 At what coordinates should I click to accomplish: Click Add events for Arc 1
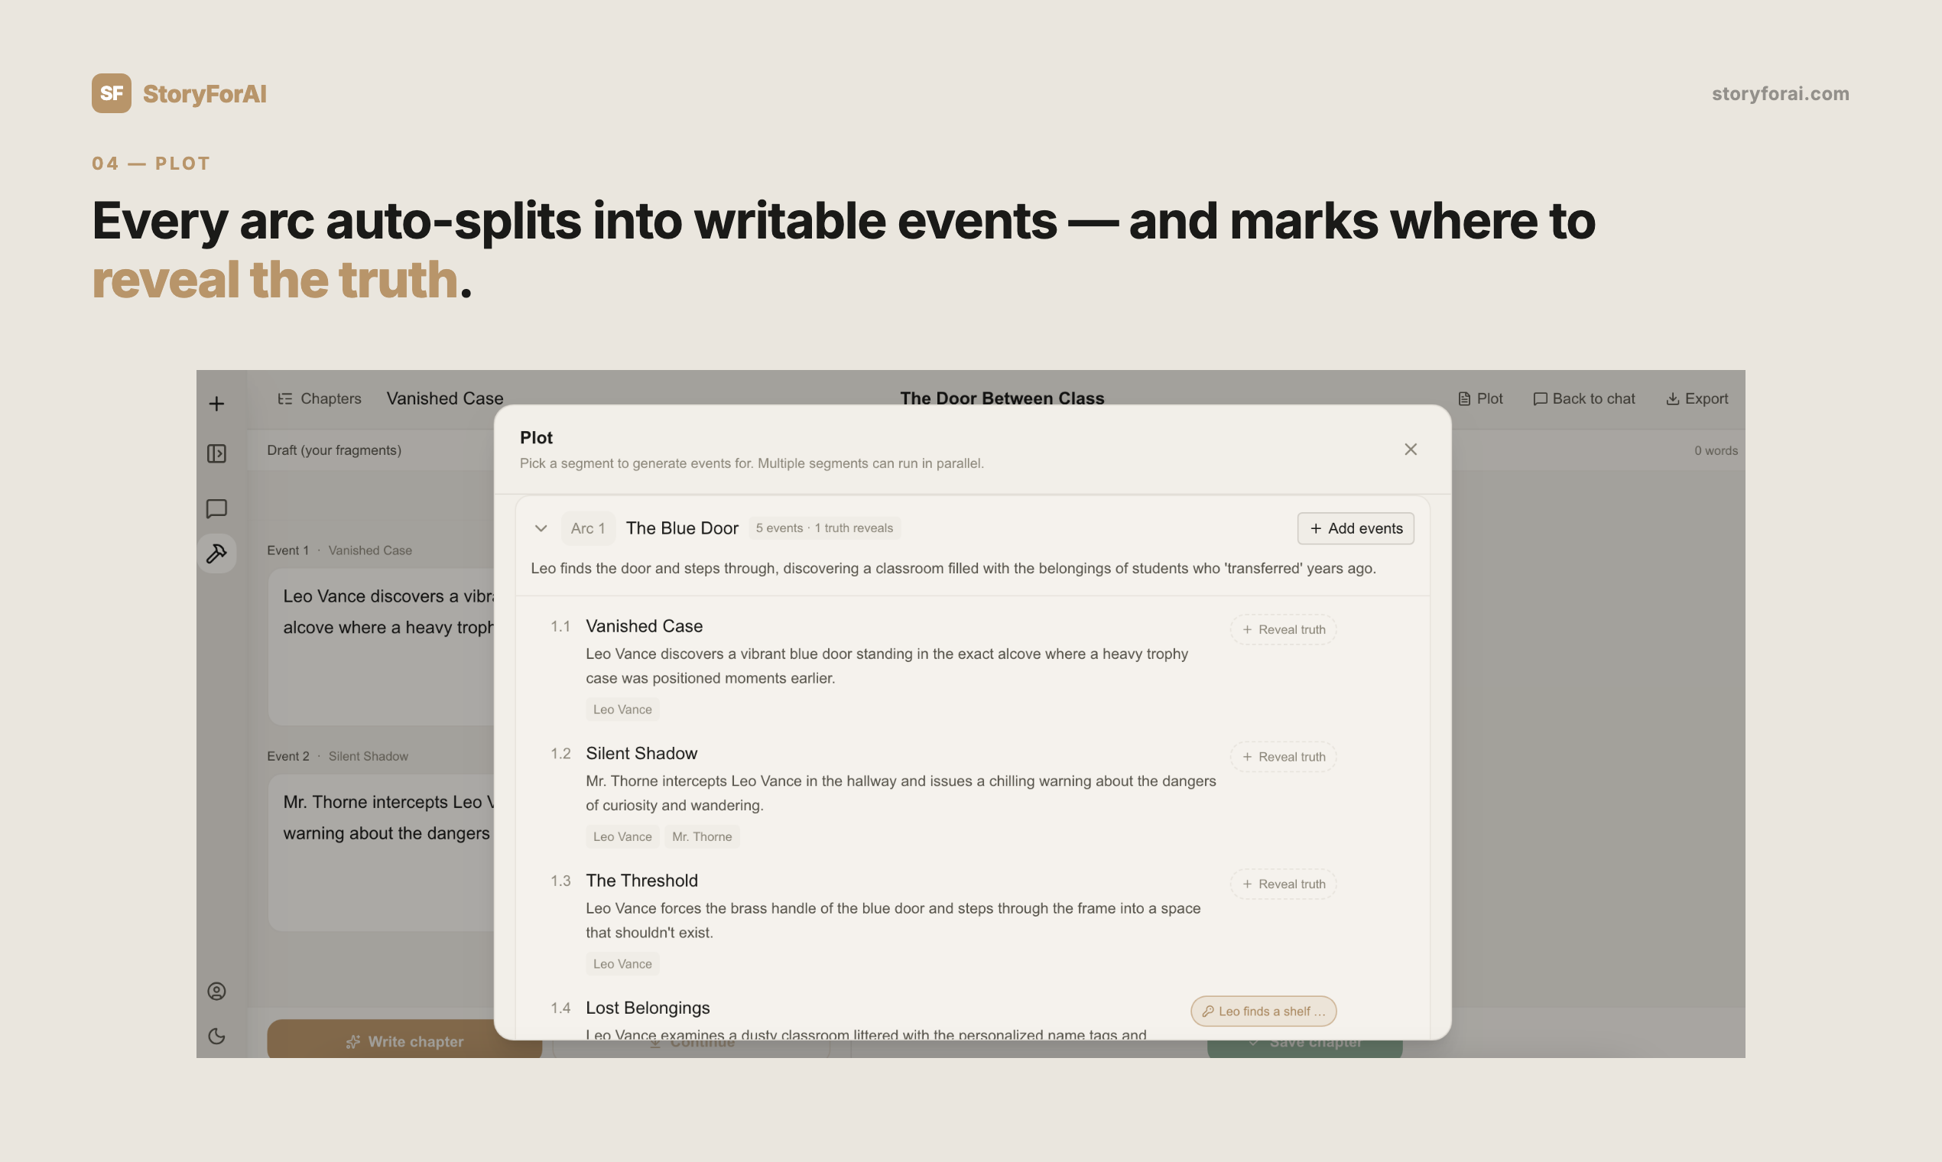click(1356, 528)
